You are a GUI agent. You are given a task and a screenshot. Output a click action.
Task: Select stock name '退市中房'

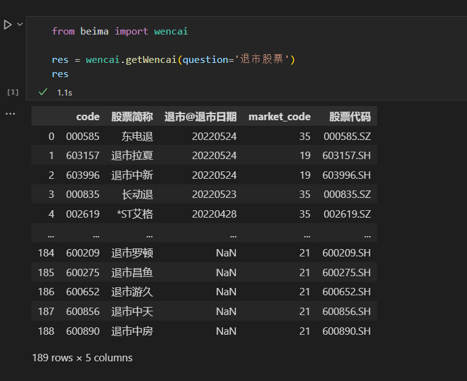coord(132,331)
